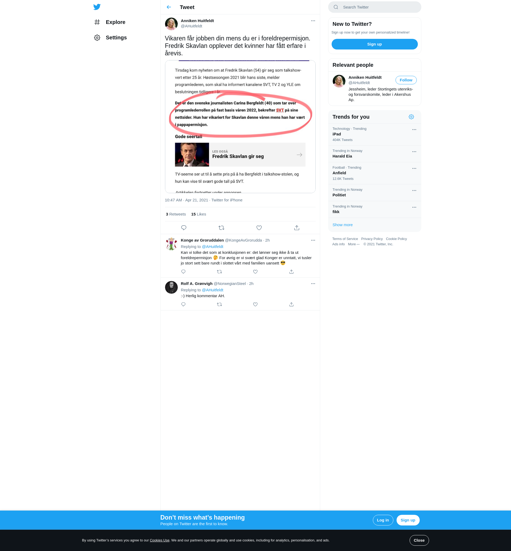The width and height of the screenshot is (511, 551).
Task: Open the Politiet trend
Action: coord(374,193)
